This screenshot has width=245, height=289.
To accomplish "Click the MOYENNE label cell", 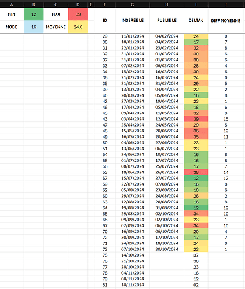I will tap(56, 27).
